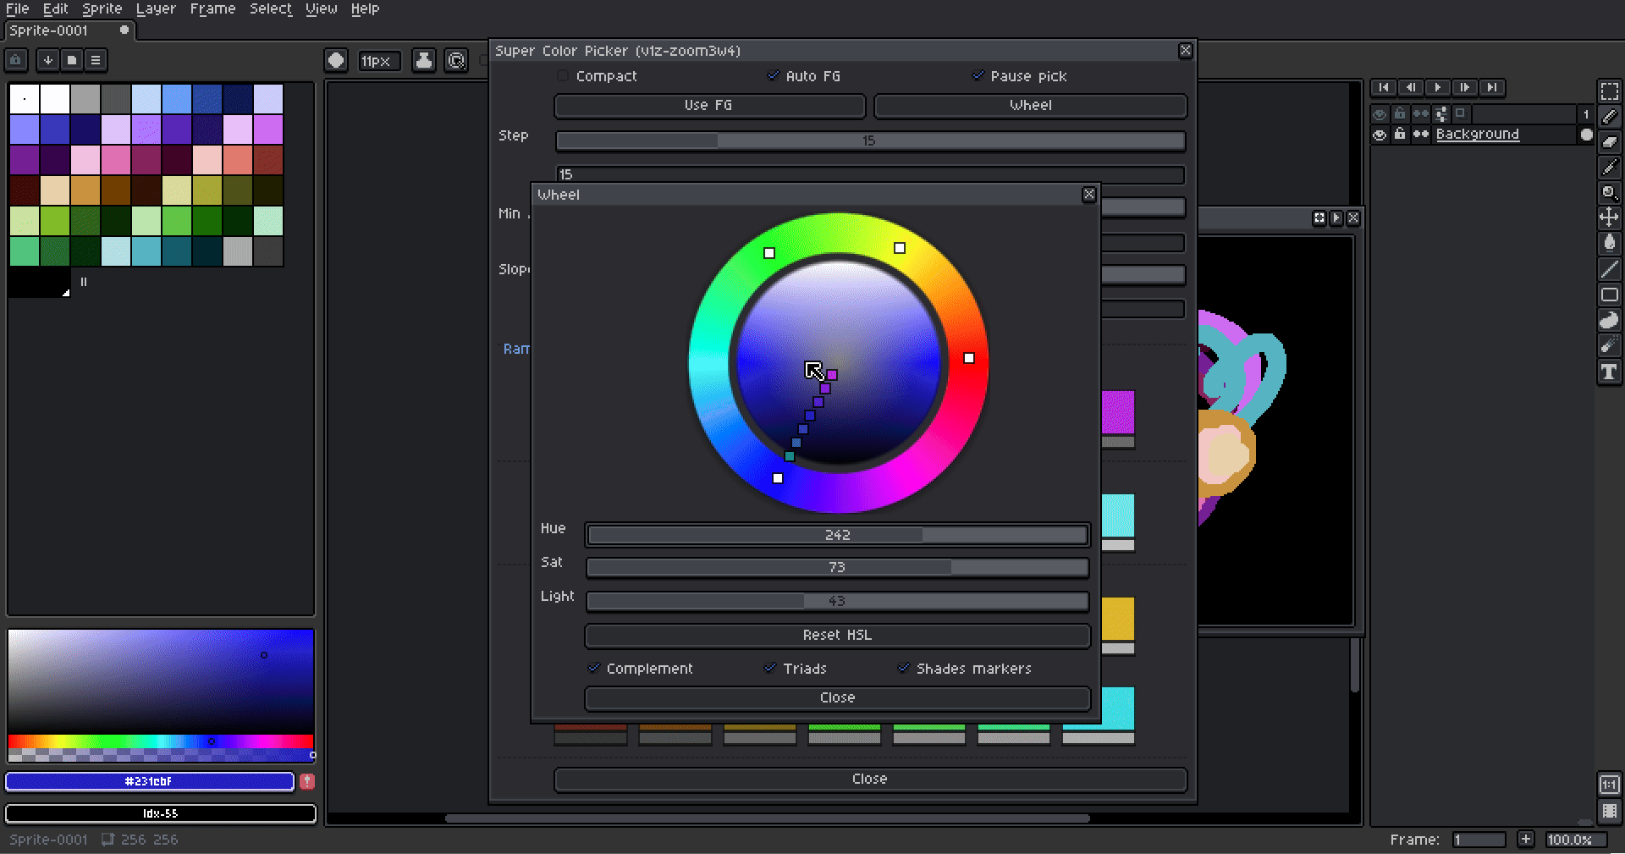This screenshot has height=854, width=1625.
Task: Select the Text tool
Action: point(1609,372)
